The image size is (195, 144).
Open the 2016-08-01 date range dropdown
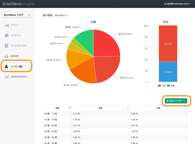(61, 15)
